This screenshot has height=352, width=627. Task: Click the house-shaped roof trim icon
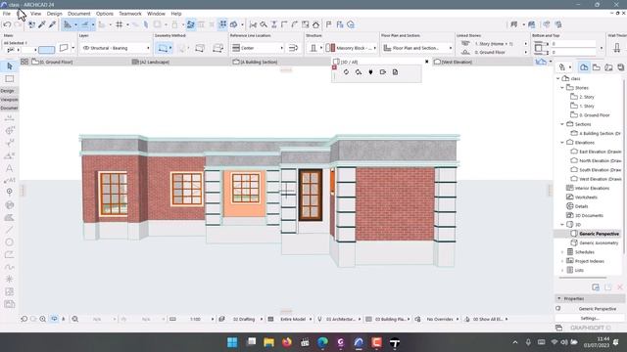click(x=315, y=24)
